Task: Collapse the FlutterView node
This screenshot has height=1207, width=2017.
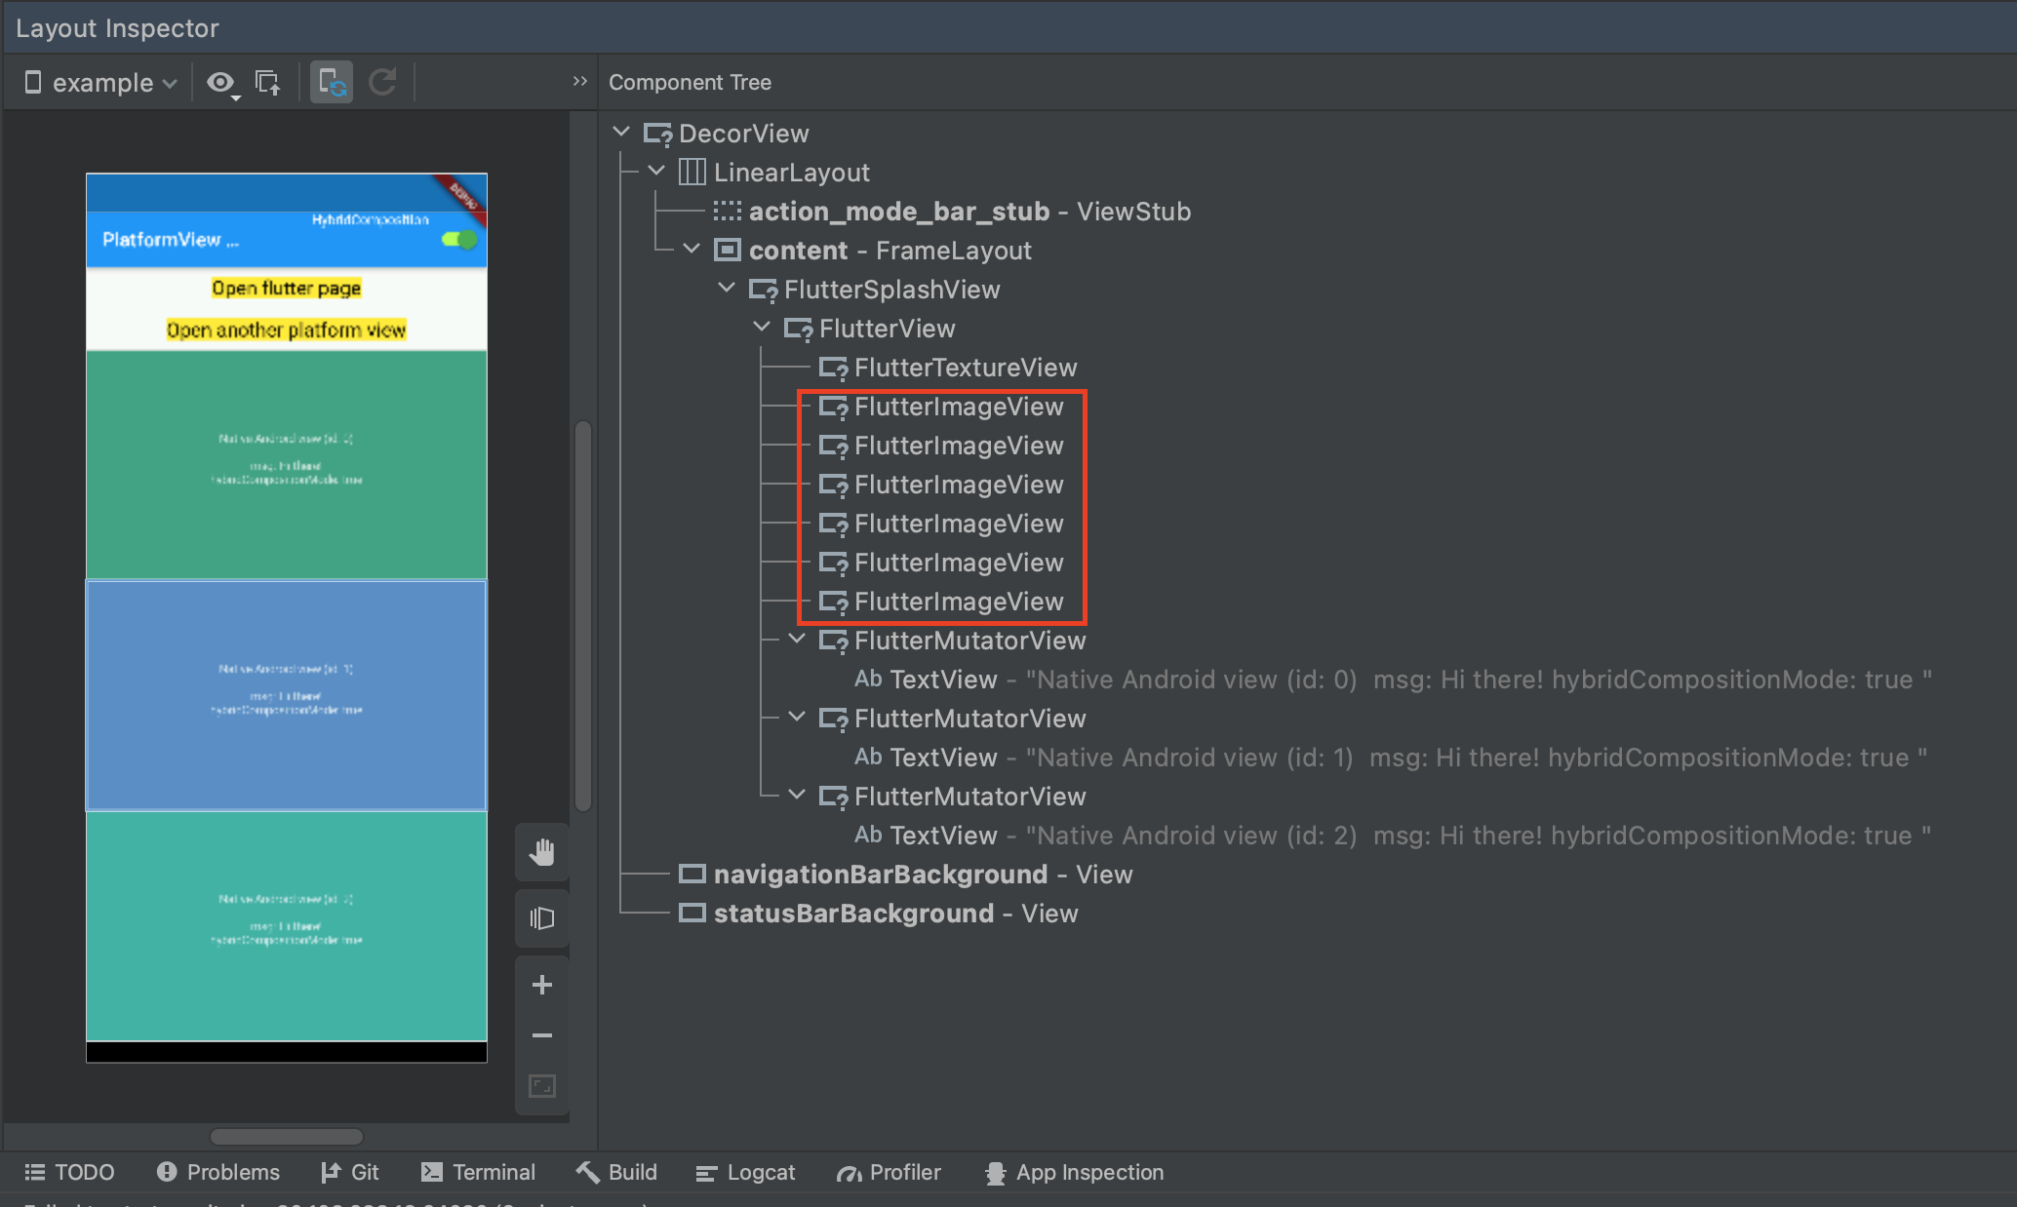Action: pos(762,327)
